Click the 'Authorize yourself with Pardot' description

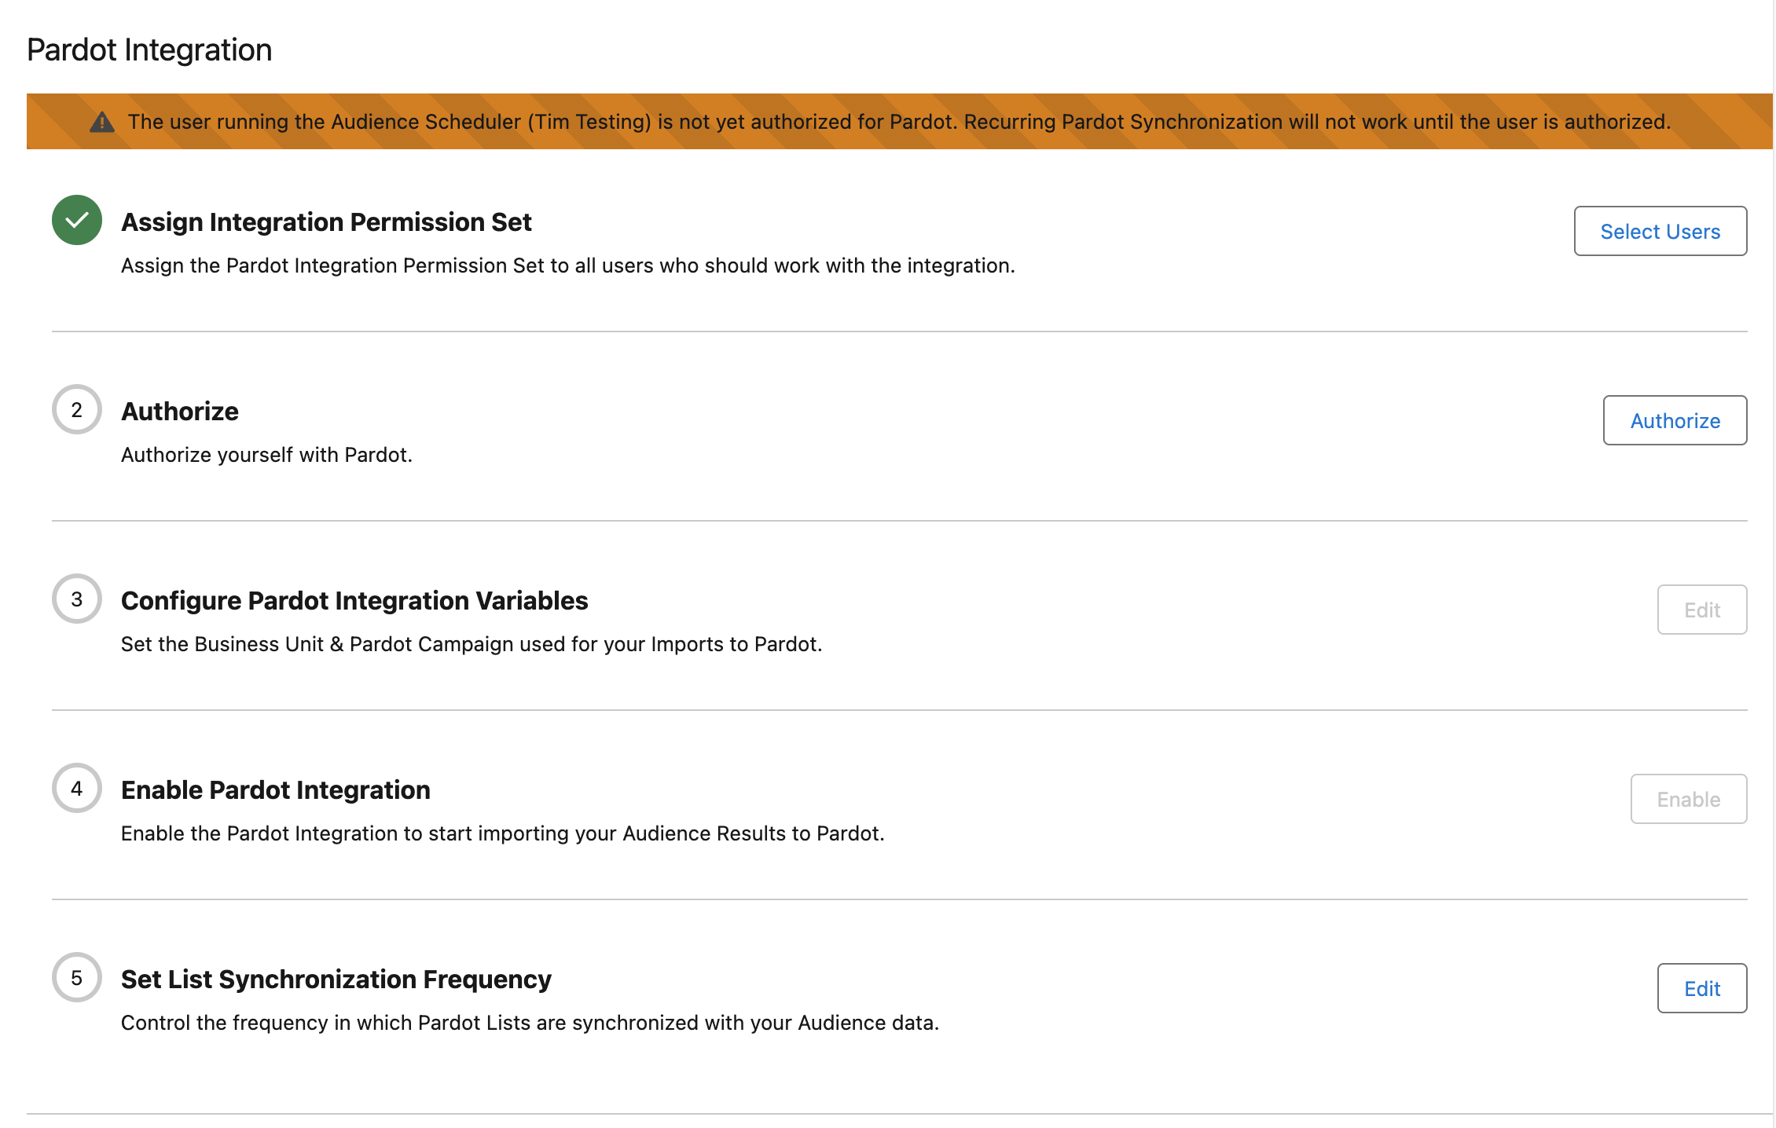click(266, 455)
